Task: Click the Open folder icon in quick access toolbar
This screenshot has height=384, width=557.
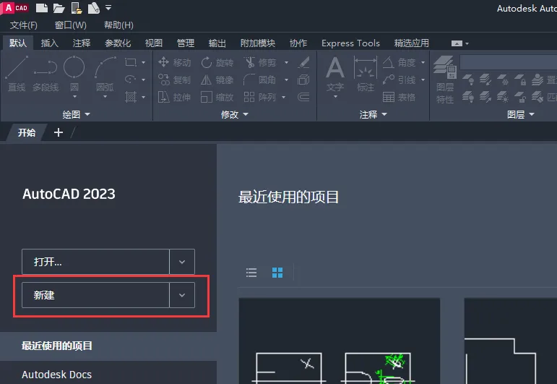Action: [59, 8]
